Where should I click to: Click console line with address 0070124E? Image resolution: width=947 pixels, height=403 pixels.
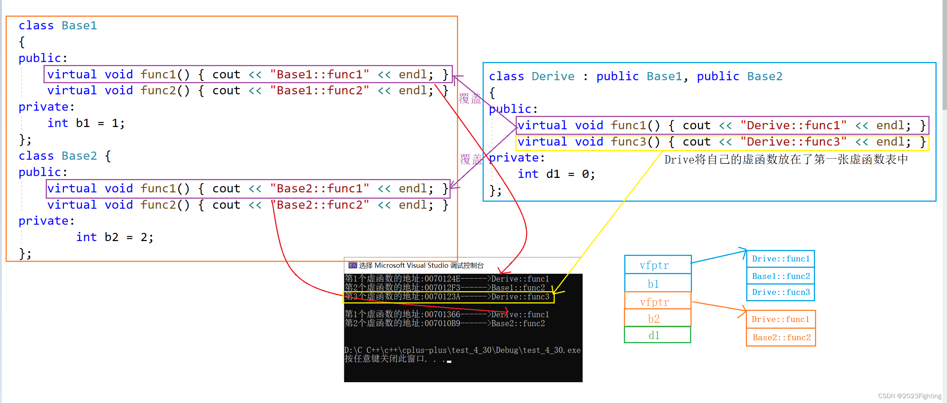click(x=447, y=279)
